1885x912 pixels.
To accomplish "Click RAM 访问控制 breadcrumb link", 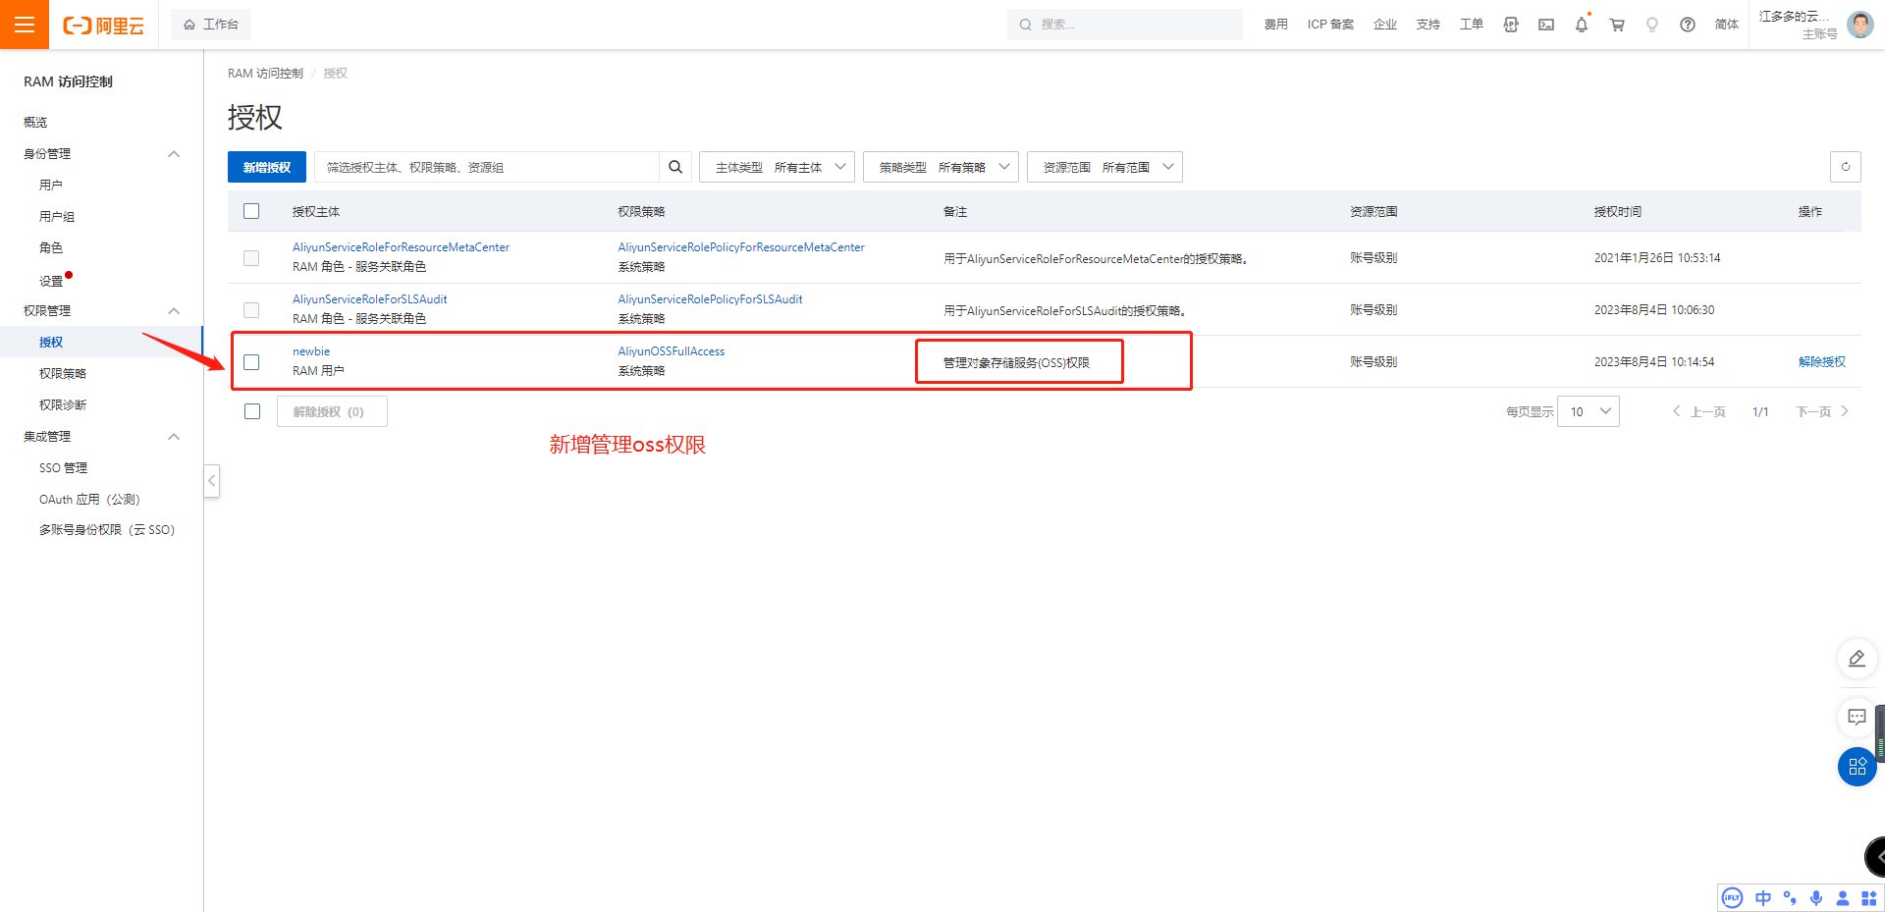I will pos(265,74).
